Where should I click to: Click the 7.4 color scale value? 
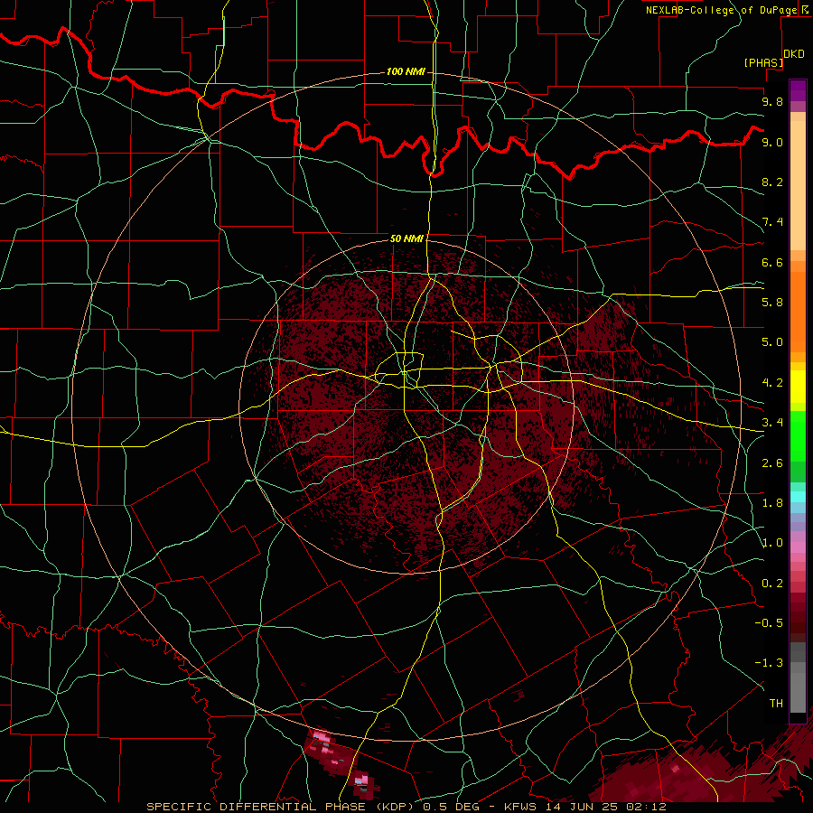pos(772,222)
